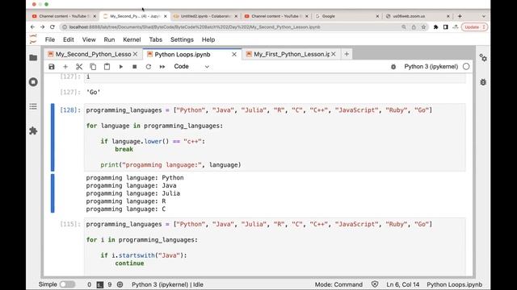Open the Tabs menu
The width and height of the screenshot is (517, 290).
156,39
